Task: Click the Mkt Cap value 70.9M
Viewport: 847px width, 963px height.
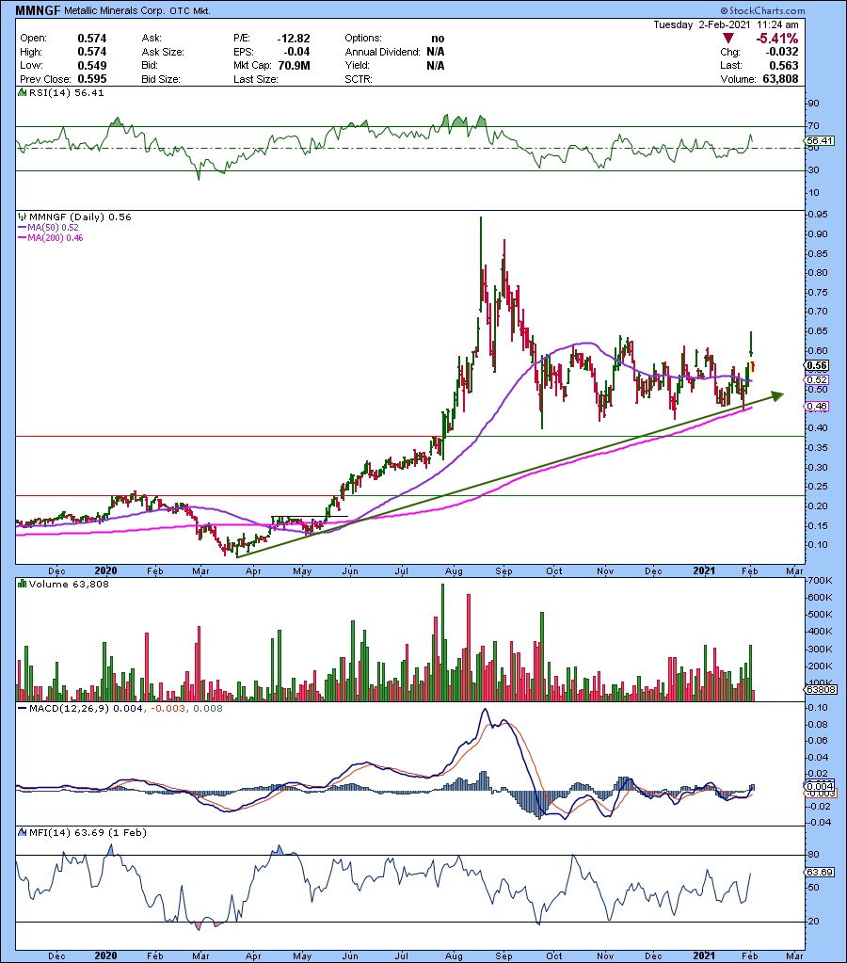Action: pyautogui.click(x=295, y=66)
